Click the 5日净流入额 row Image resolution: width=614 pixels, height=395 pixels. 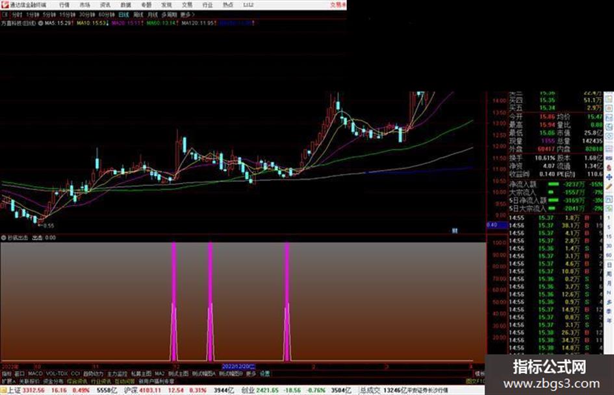point(556,200)
